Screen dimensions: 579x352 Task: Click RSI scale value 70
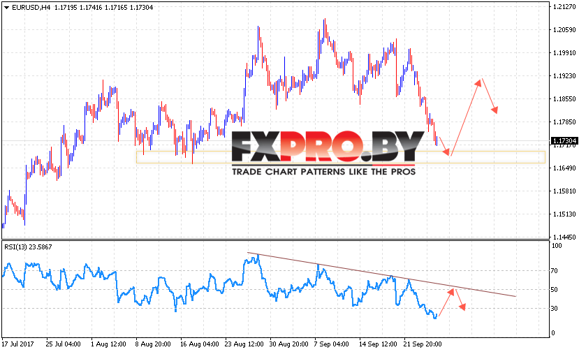pyautogui.click(x=555, y=271)
